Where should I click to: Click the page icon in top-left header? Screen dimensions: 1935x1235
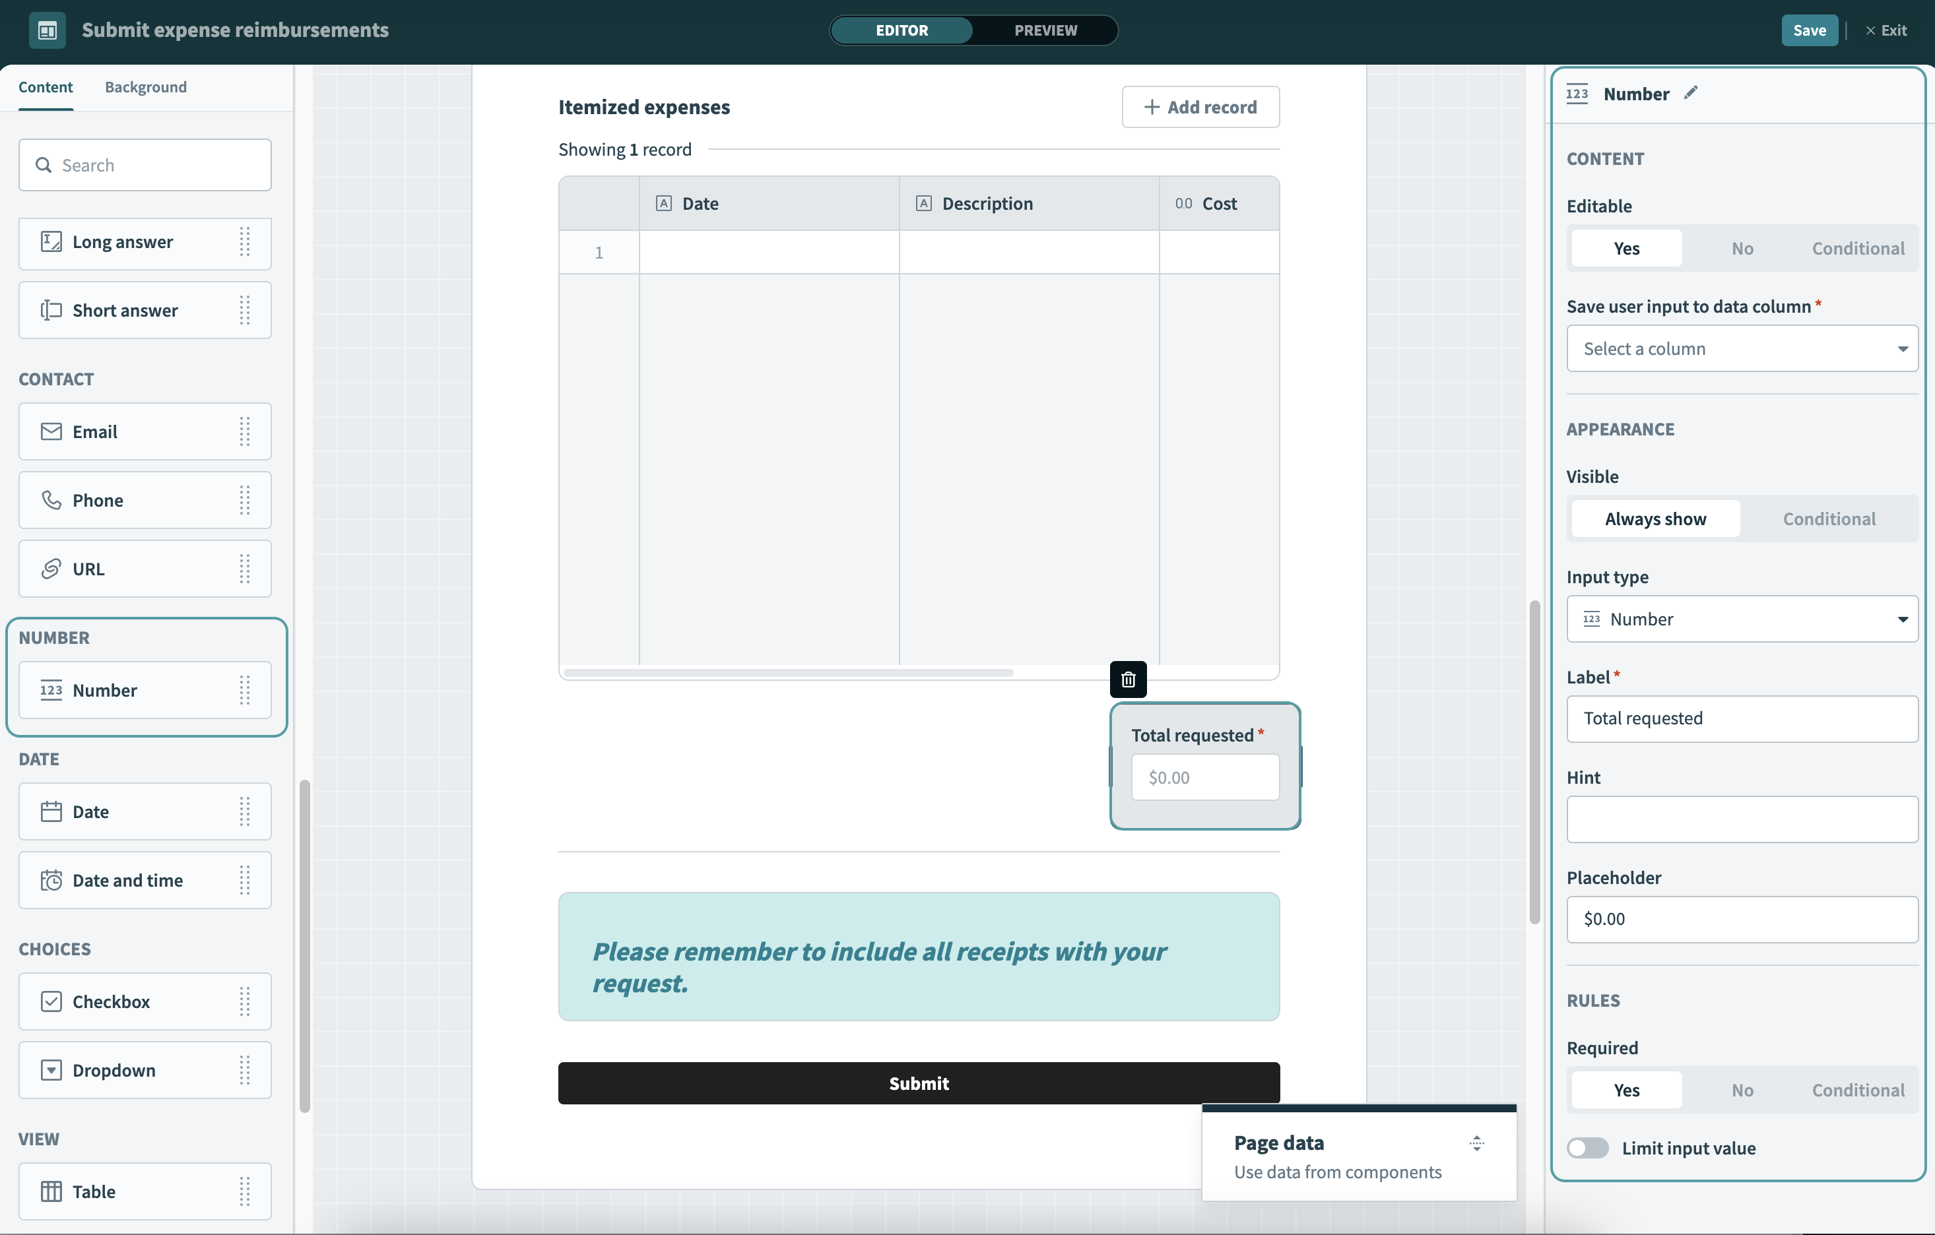48,30
